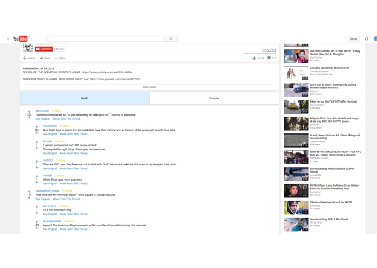Open Jesse's channel link in description
Image resolution: width=377 pixels, height=268 pixels.
pyautogui.click(x=108, y=72)
